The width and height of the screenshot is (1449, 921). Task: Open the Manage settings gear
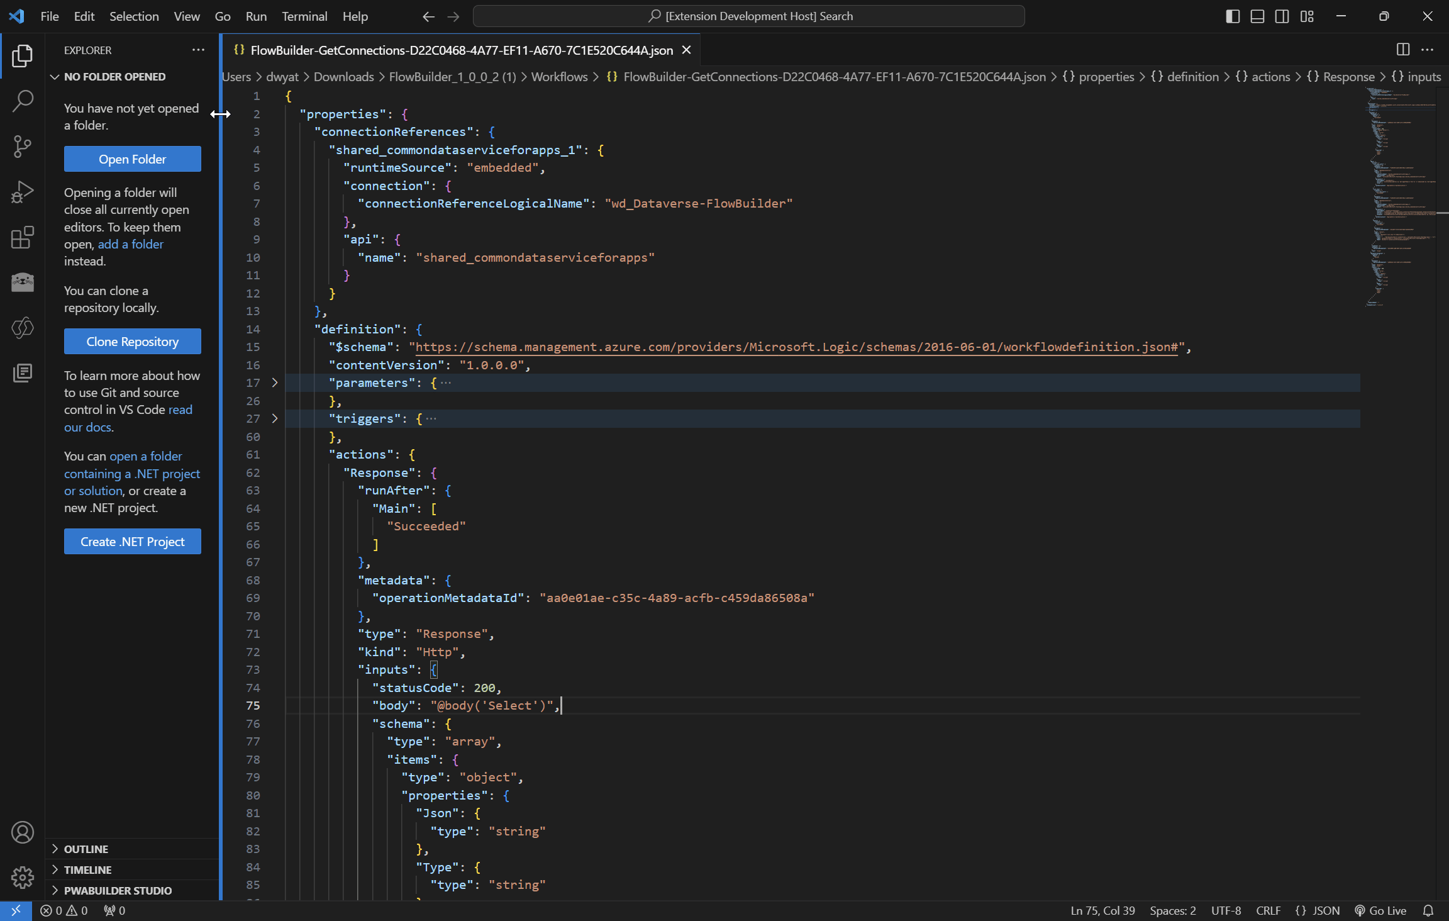pyautogui.click(x=23, y=877)
